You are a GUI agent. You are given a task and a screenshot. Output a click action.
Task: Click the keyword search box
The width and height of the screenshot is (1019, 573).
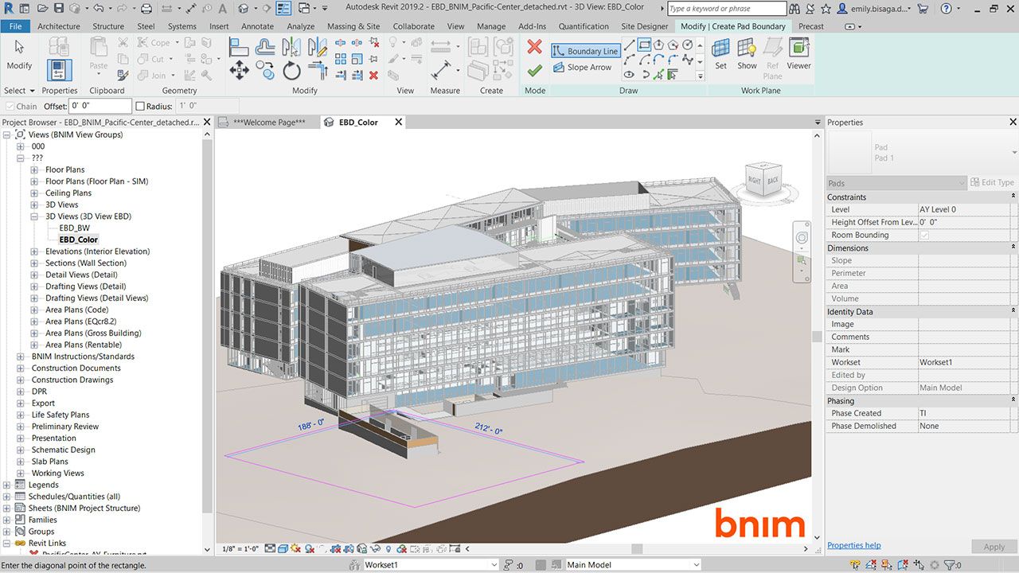pos(727,9)
